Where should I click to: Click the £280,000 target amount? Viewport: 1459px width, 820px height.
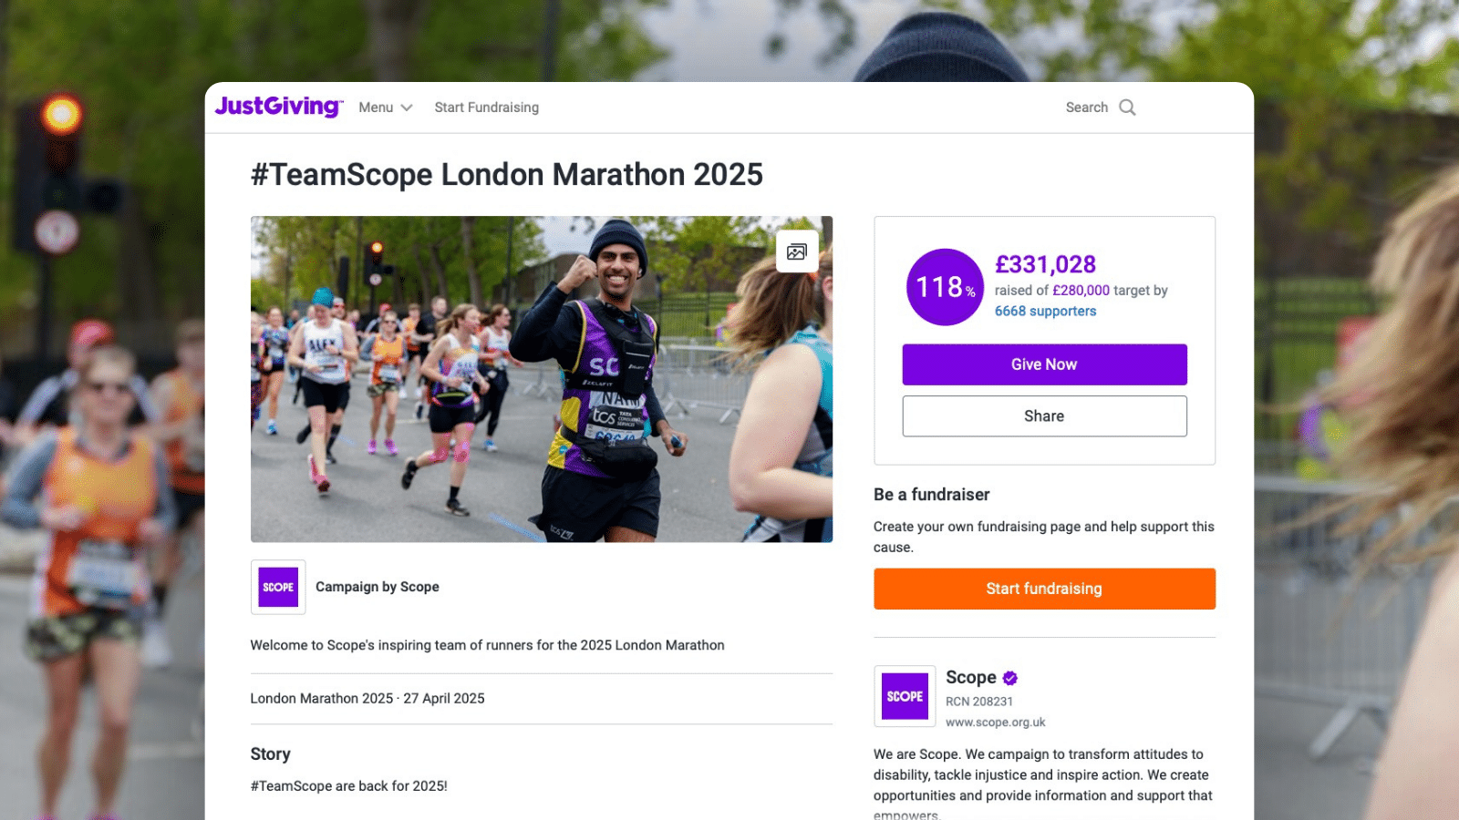click(x=1081, y=291)
